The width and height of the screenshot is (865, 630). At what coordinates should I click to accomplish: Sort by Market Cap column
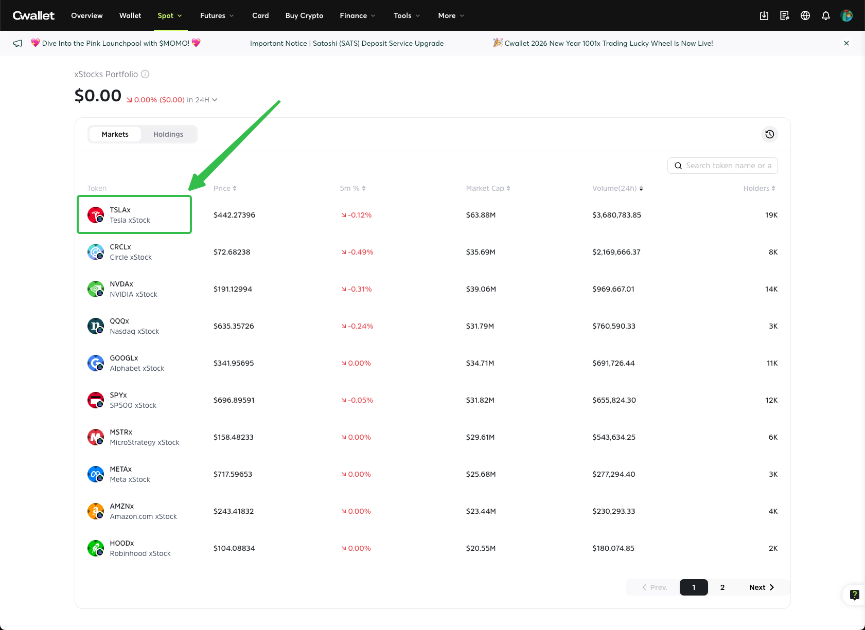tap(488, 188)
